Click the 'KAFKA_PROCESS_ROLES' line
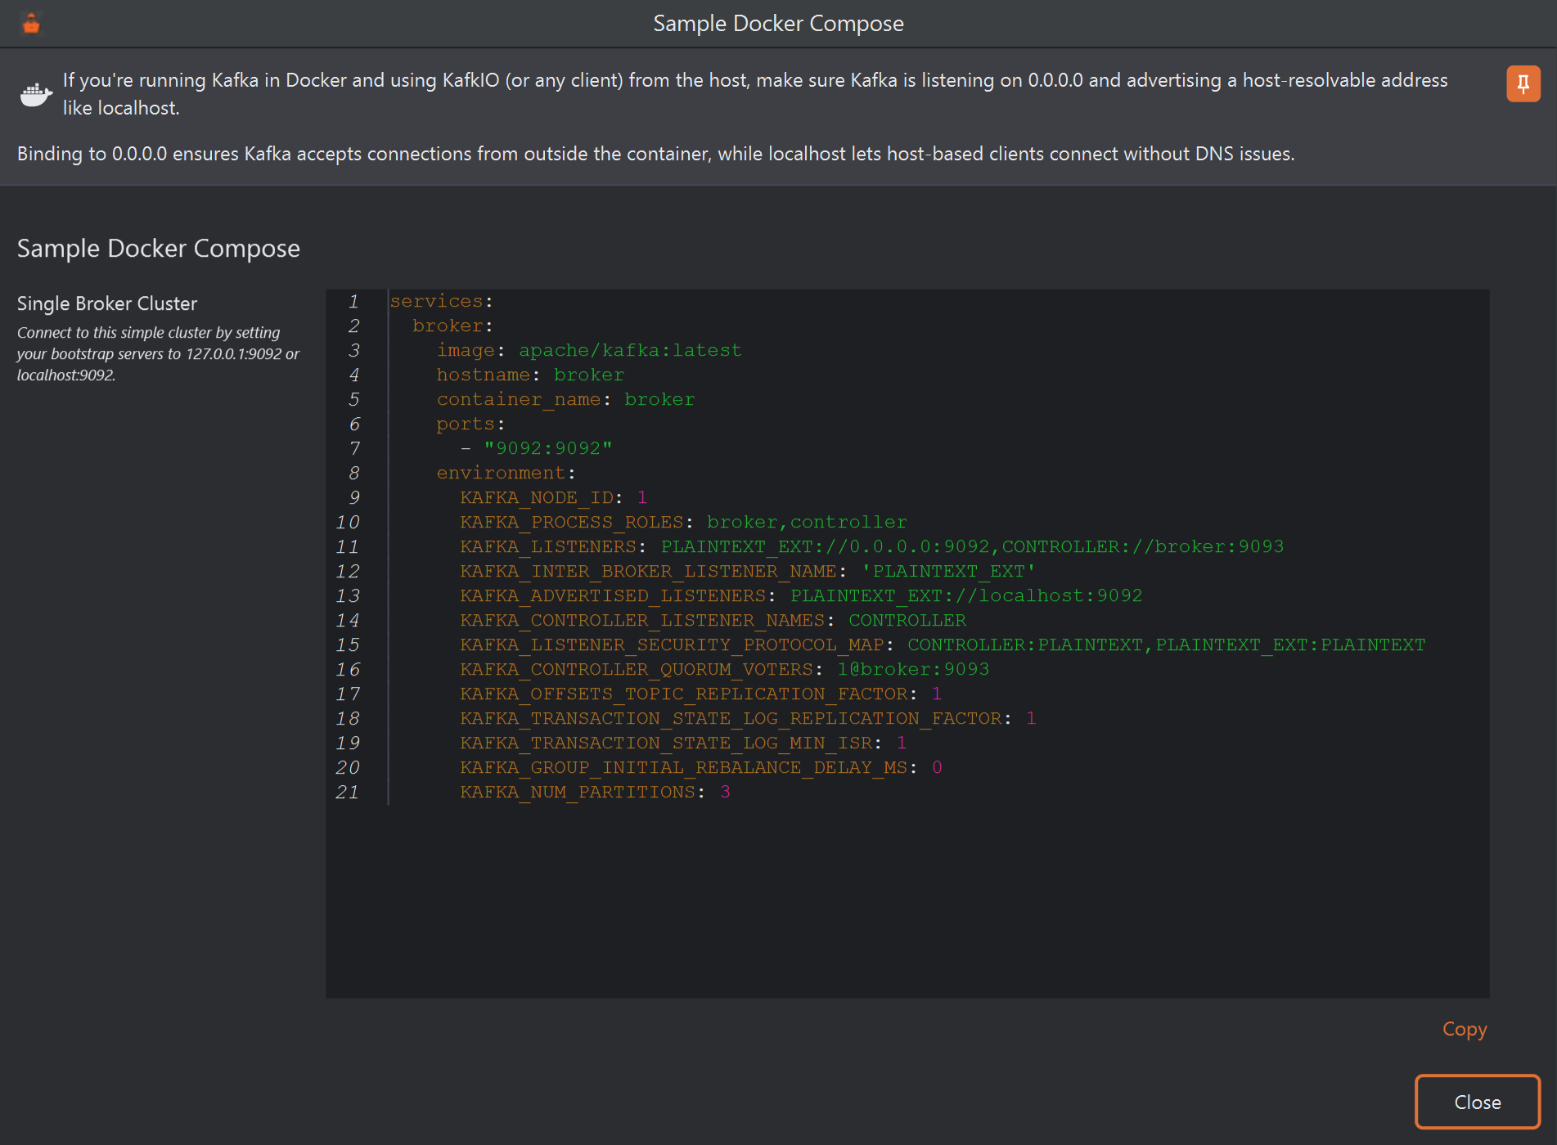 683,522
